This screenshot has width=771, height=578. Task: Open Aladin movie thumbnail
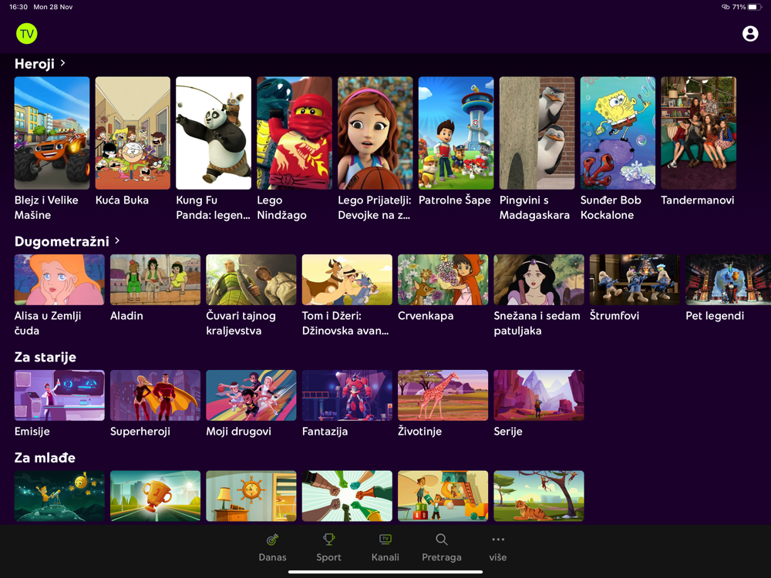pyautogui.click(x=156, y=280)
